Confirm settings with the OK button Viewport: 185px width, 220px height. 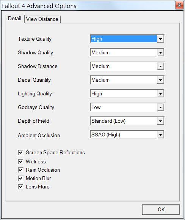coord(161,209)
